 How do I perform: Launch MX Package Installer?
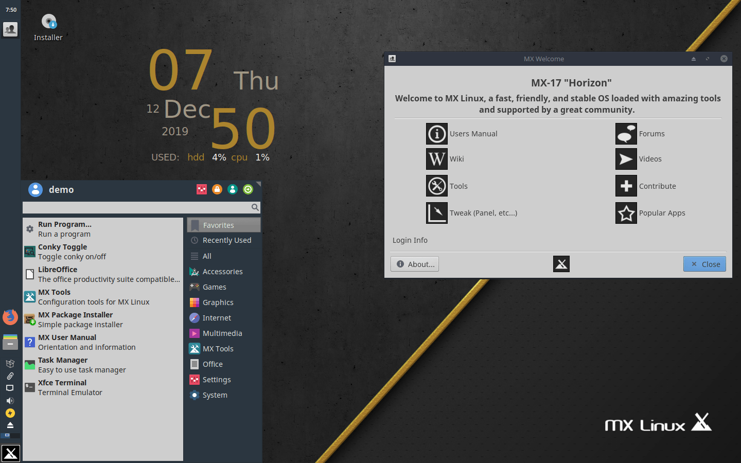(103, 319)
